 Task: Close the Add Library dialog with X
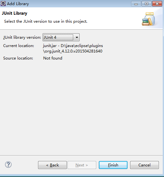157,4
